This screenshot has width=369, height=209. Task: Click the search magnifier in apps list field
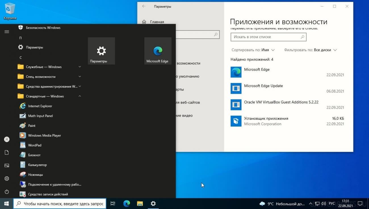[302, 37]
